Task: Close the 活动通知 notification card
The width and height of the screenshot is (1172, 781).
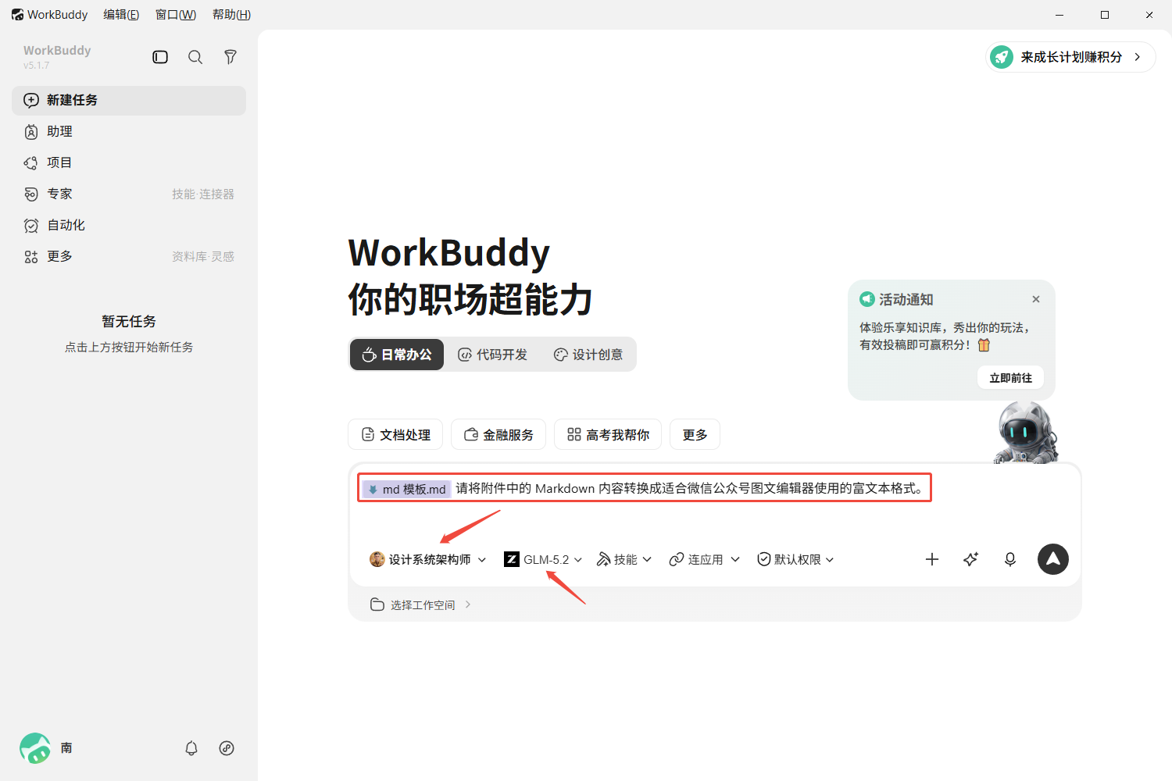Action: pos(1036,299)
